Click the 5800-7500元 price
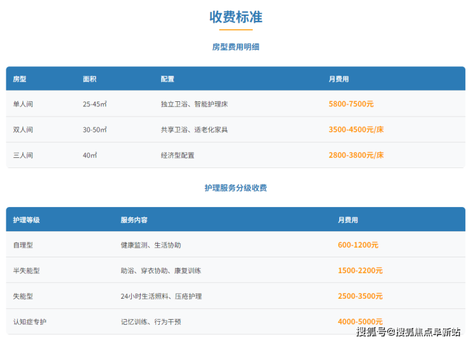Image resolution: width=471 pixels, height=342 pixels. click(351, 104)
